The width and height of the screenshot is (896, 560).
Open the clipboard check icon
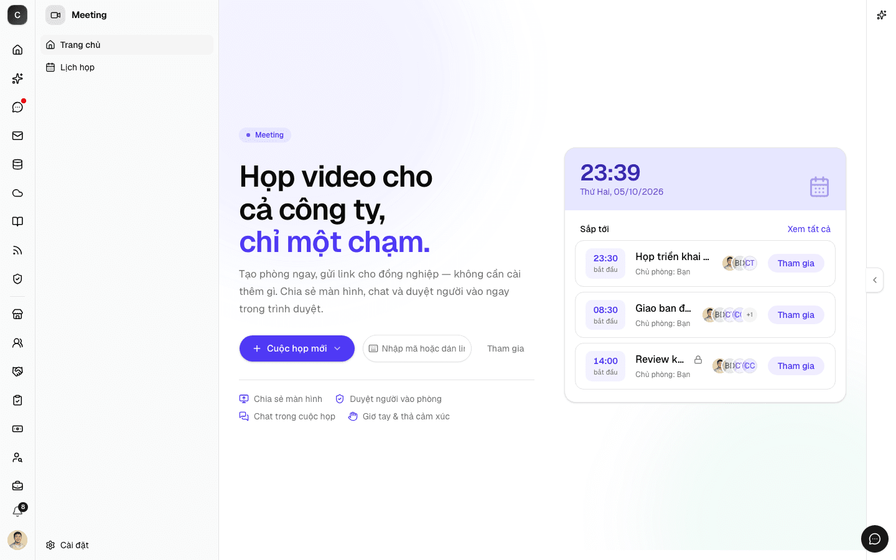(17, 400)
